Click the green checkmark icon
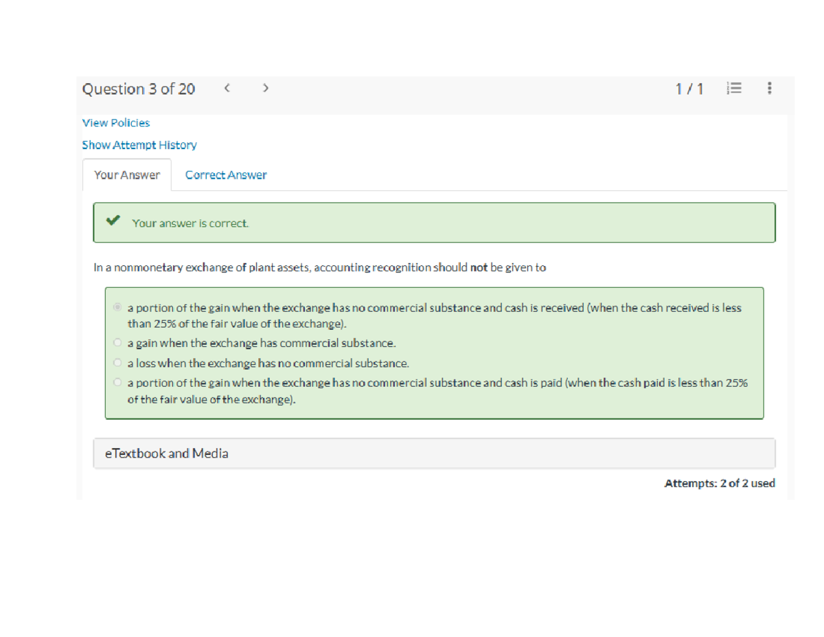 point(113,221)
